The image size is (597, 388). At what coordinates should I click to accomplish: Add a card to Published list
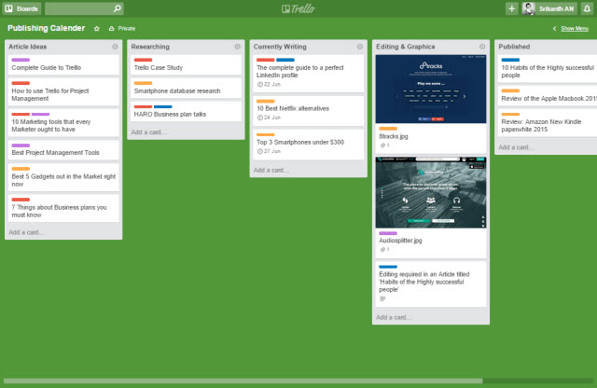click(x=516, y=147)
